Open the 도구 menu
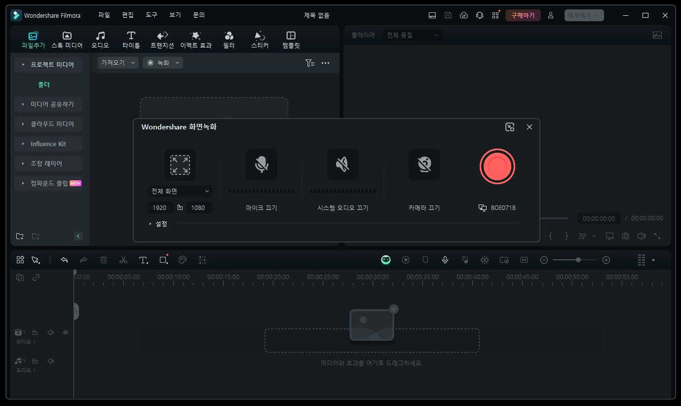681x406 pixels. [151, 15]
